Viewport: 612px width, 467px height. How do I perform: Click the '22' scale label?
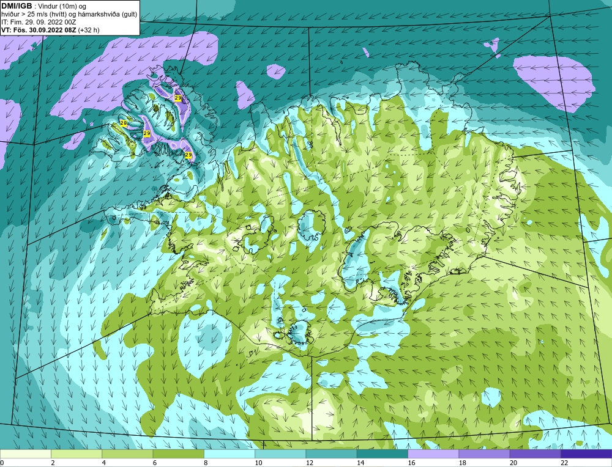(564, 463)
